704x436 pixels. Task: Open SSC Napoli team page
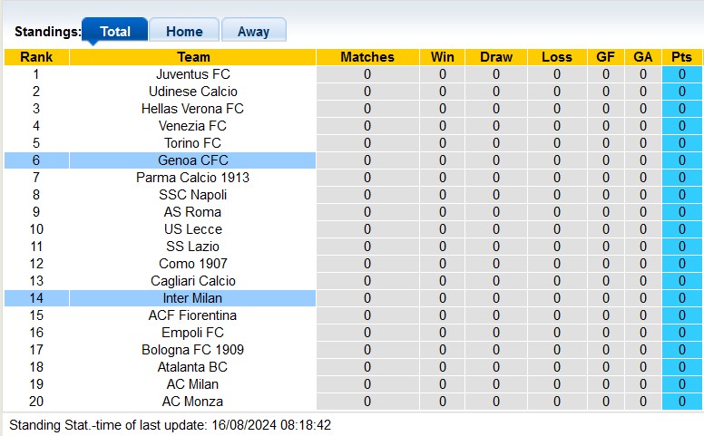coord(193,195)
